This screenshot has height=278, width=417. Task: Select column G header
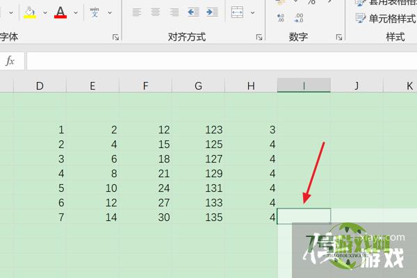pos(198,85)
